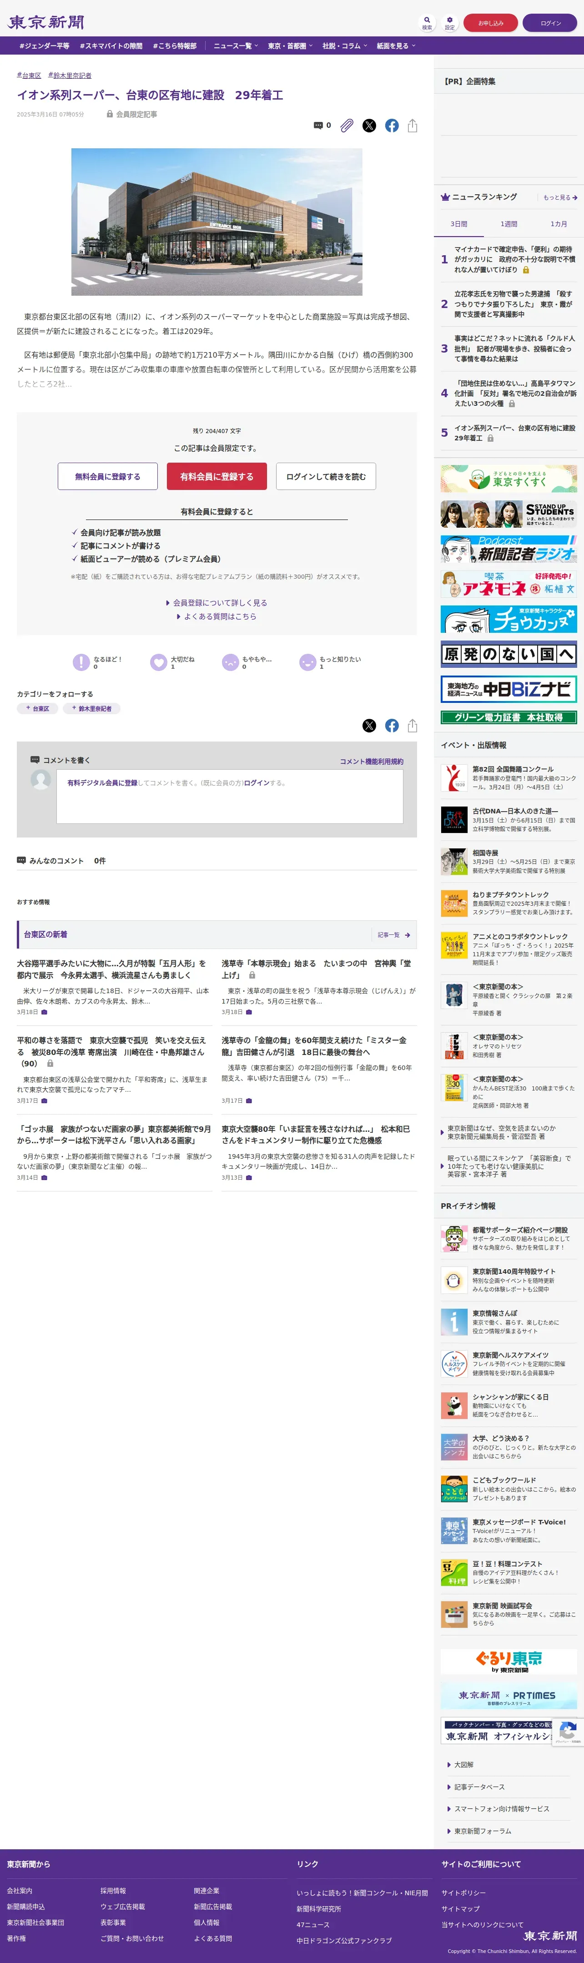Select the 1週間 ranking tab

pos(508,224)
